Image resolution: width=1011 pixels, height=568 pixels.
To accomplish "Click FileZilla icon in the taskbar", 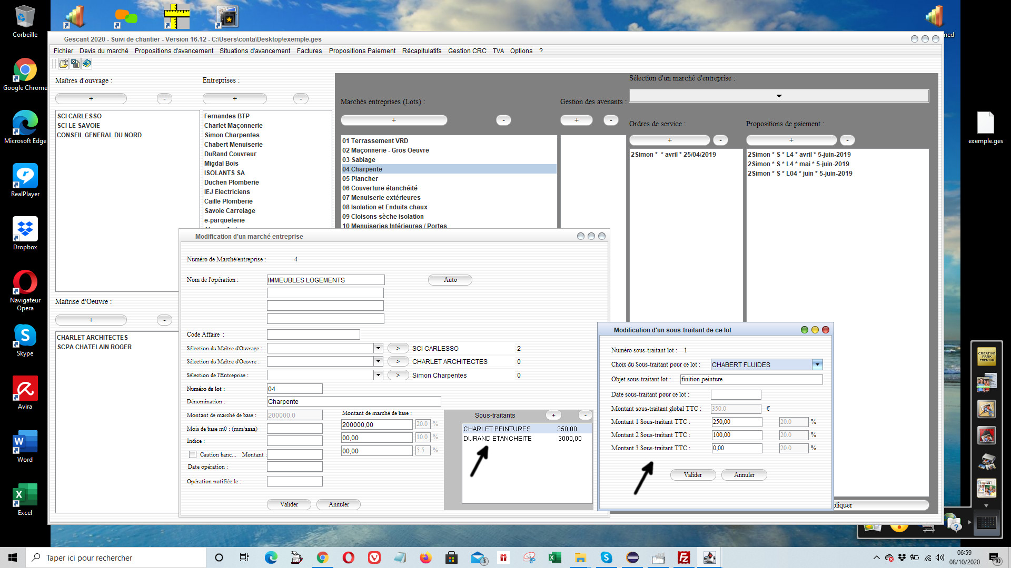I will pyautogui.click(x=684, y=557).
